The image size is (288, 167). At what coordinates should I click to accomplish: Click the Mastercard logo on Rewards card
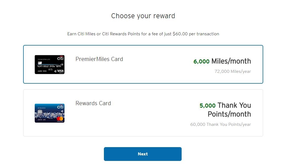click(60, 119)
